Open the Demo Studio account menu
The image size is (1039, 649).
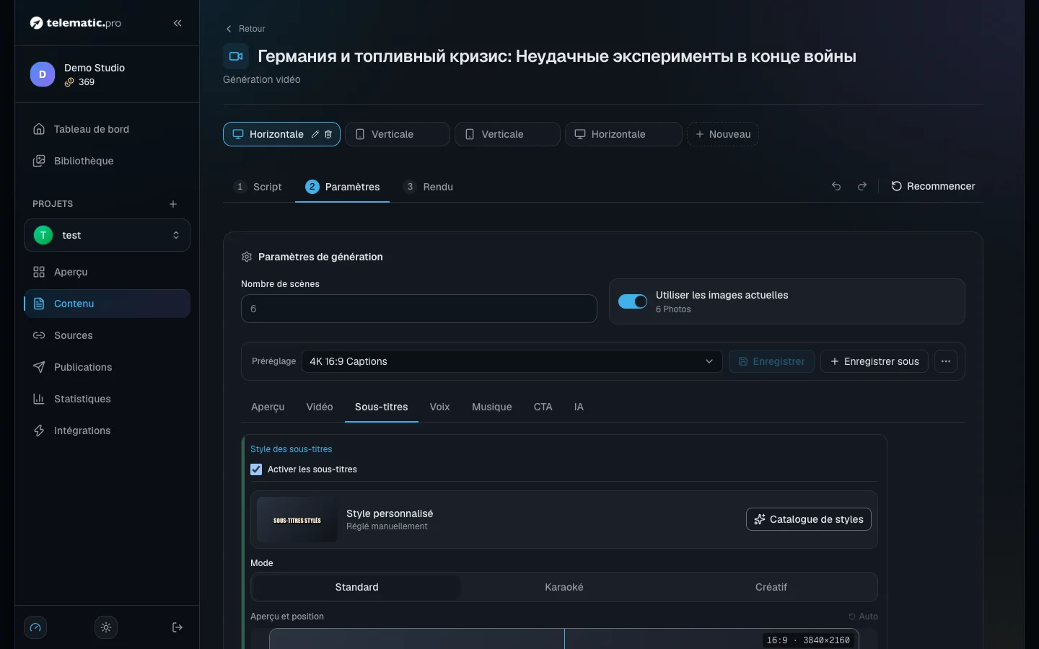click(x=107, y=74)
